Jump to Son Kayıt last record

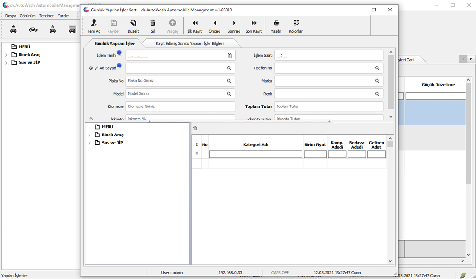(x=254, y=23)
